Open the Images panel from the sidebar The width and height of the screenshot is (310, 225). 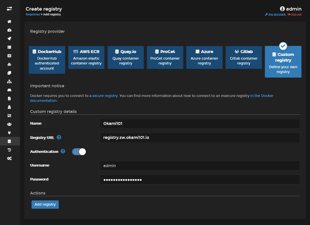point(9,73)
